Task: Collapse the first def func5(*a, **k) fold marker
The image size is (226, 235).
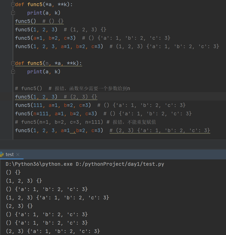Action: pyautogui.click(x=13, y=5)
